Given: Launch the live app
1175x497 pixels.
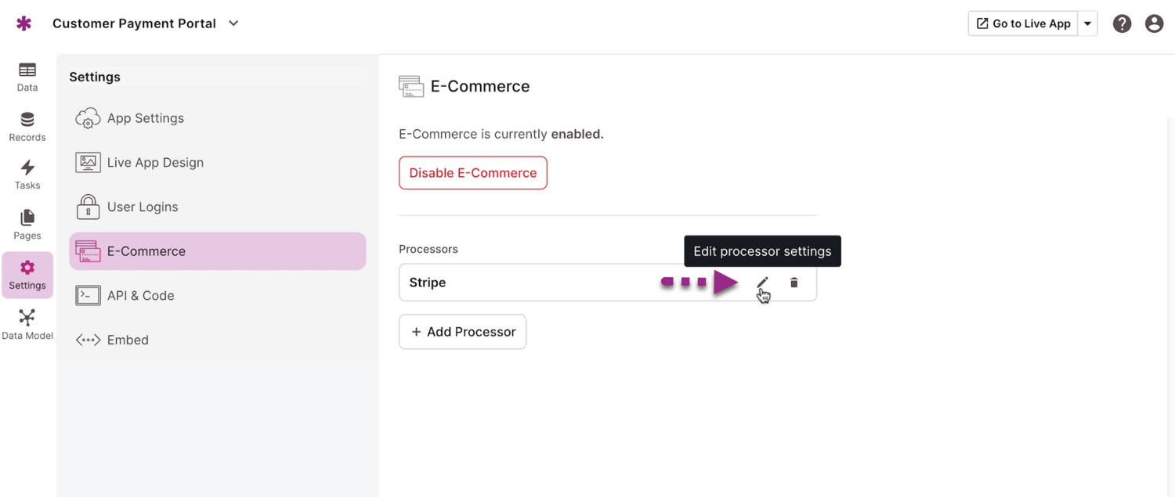Looking at the screenshot, I should (x=1022, y=23).
